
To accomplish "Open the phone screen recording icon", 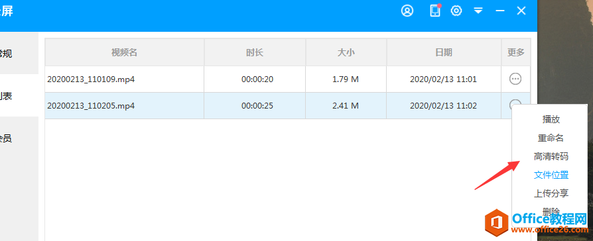I will pyautogui.click(x=435, y=11).
